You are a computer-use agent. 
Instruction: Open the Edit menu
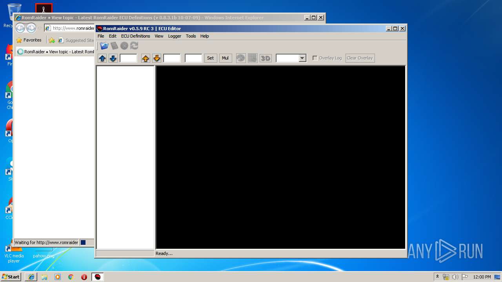click(113, 36)
